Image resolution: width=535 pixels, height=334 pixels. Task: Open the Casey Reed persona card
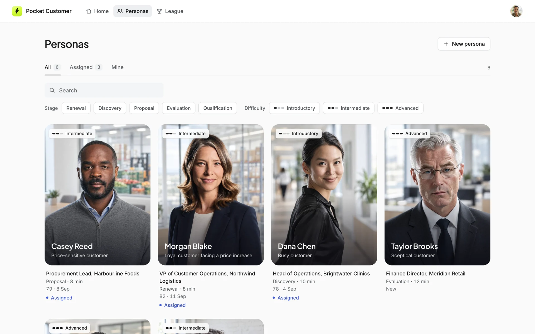click(98, 195)
